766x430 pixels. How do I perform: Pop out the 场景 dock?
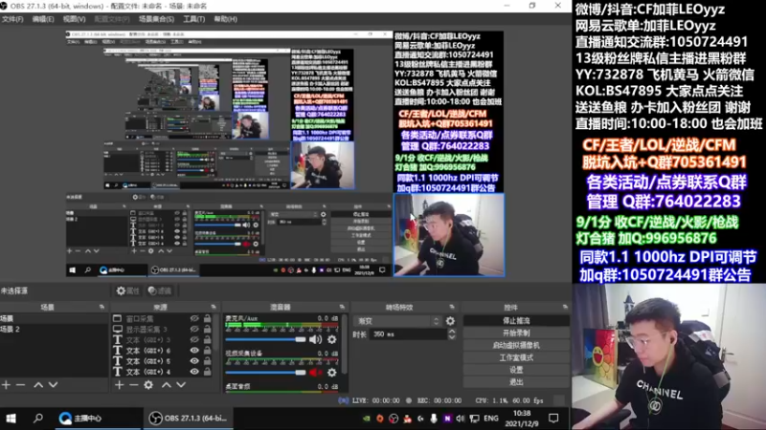click(x=101, y=307)
